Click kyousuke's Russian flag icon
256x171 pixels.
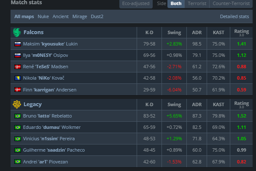(18, 44)
